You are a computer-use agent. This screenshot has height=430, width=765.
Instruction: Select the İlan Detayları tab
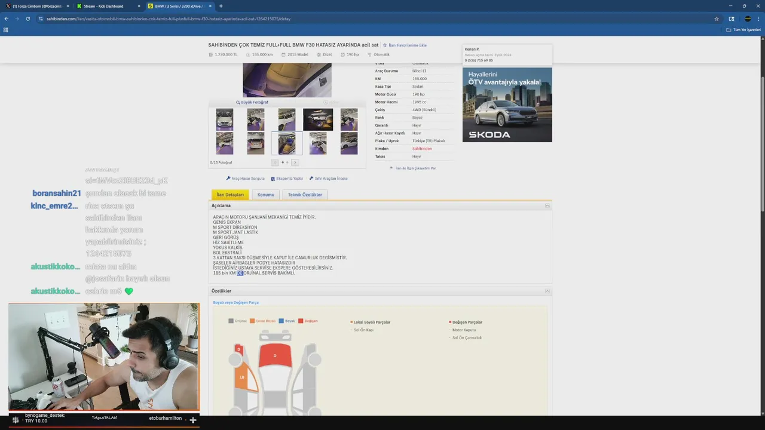click(230, 195)
